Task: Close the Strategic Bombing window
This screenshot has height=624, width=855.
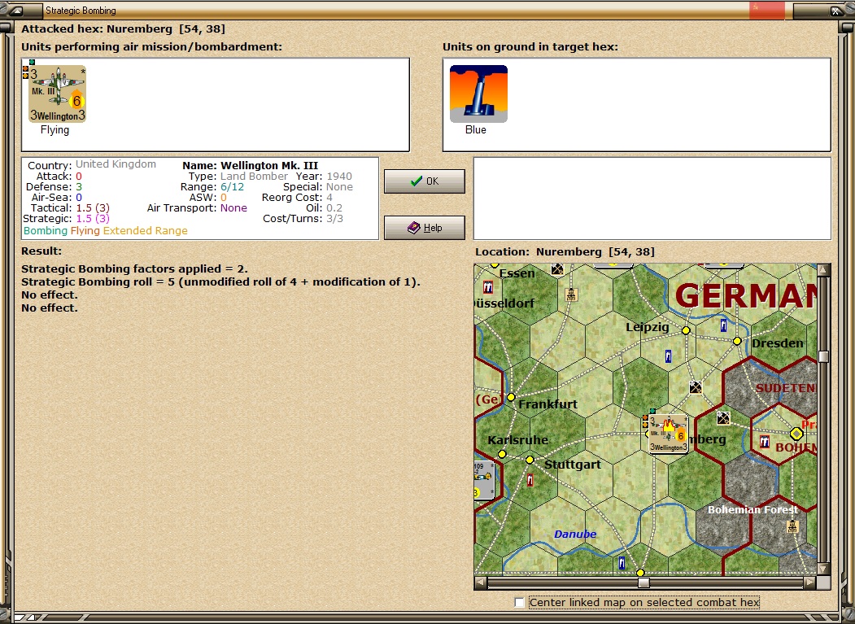Action: click(835, 11)
